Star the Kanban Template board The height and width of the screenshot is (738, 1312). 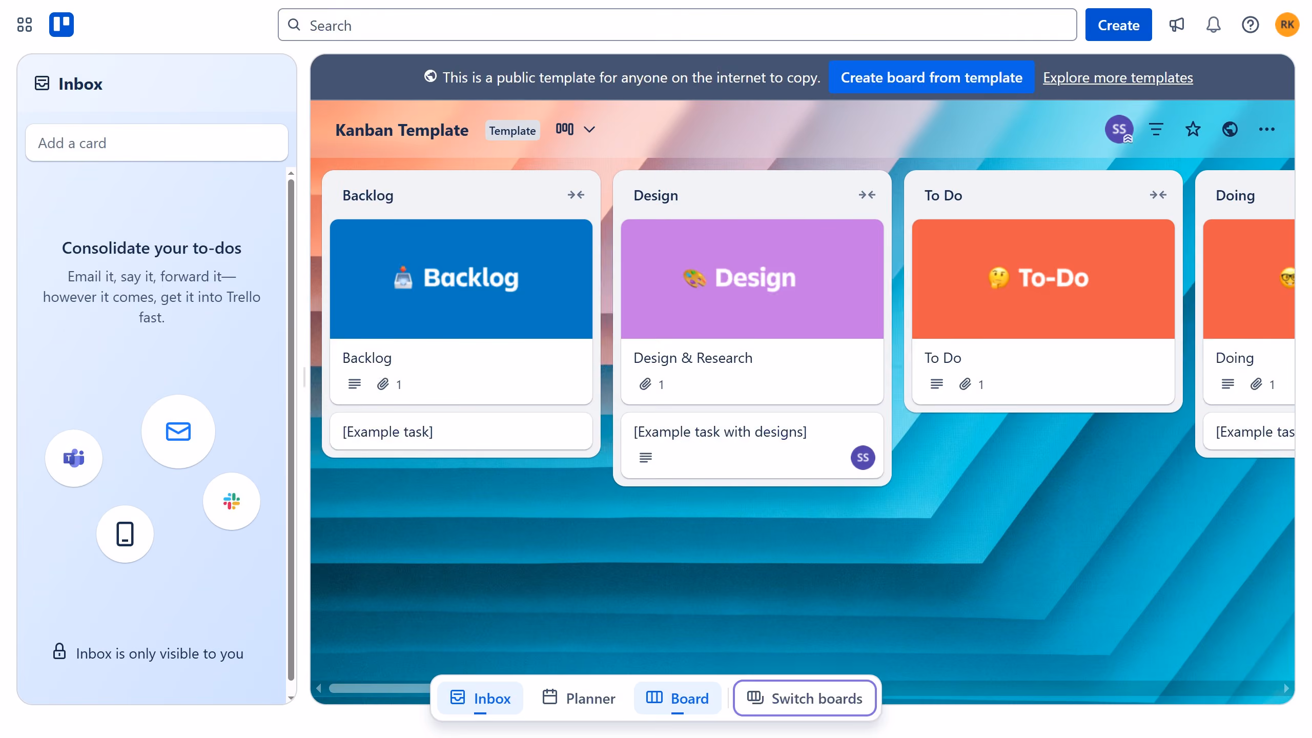click(1193, 129)
